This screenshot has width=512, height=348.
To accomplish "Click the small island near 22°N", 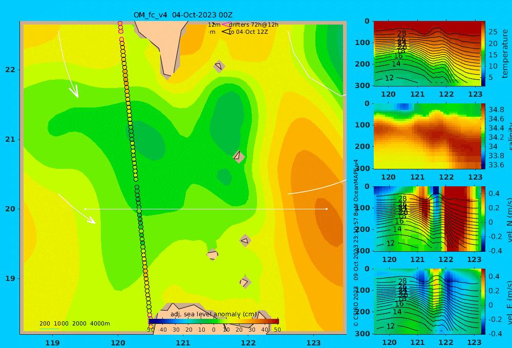I will [219, 66].
